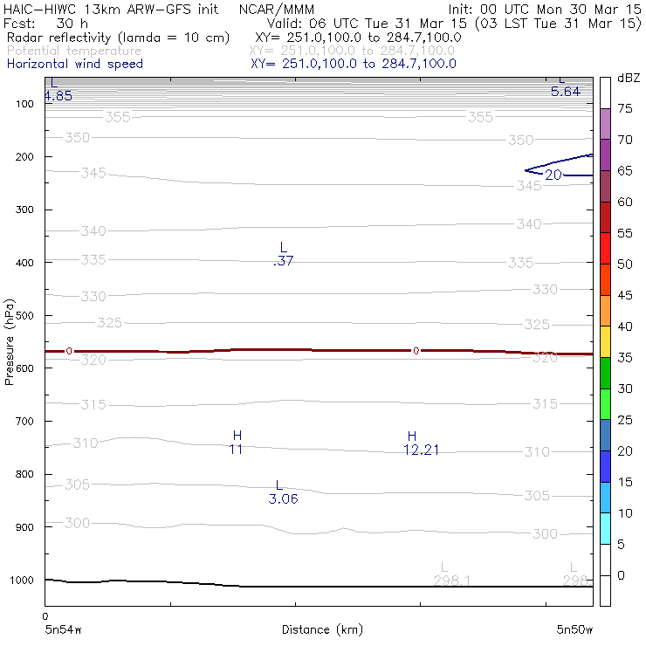Click the 'Pressure (hPa)' axis title
Screen dimensions: 646x646
pos(9,342)
